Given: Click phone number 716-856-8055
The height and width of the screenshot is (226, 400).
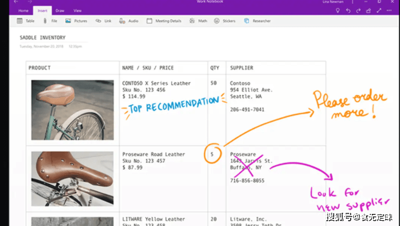Looking at the screenshot, I should (x=247, y=180).
